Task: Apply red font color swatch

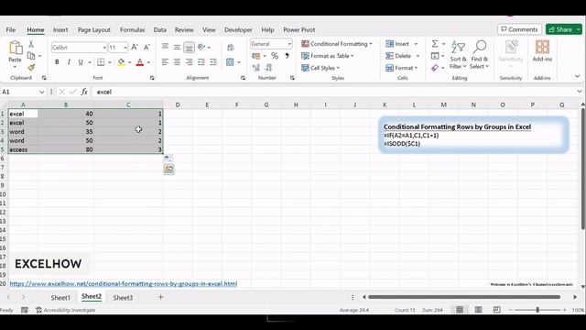Action: click(x=140, y=62)
